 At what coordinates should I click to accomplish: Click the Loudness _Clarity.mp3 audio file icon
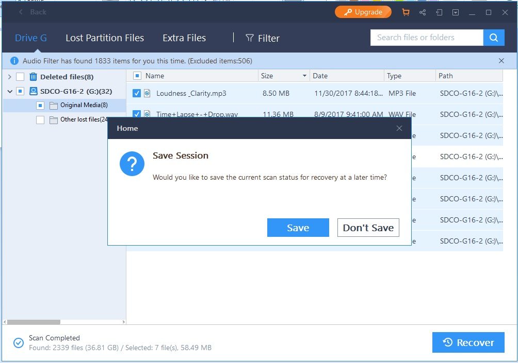[x=148, y=93]
